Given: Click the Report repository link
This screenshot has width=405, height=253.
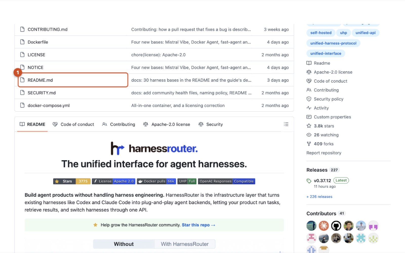Looking at the screenshot, I should click(x=324, y=153).
